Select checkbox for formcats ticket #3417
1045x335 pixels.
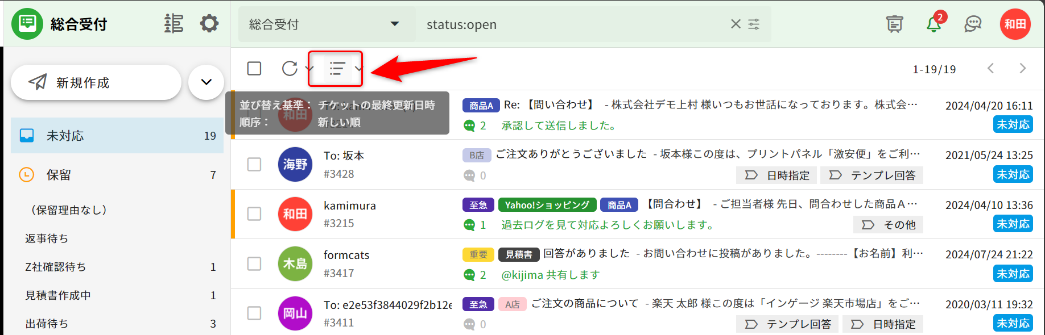pos(254,264)
